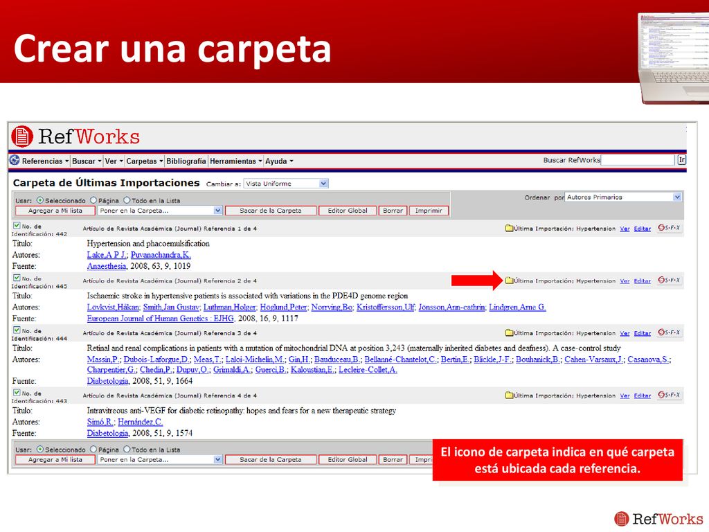
Task: Uncheck the checkbox for reference ID 445
Action: coord(17,278)
